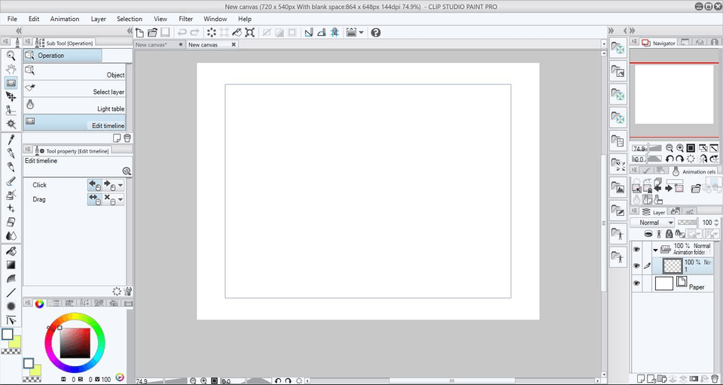
Task: Choose the Gradient tool in the toolbox
Action: click(11, 265)
